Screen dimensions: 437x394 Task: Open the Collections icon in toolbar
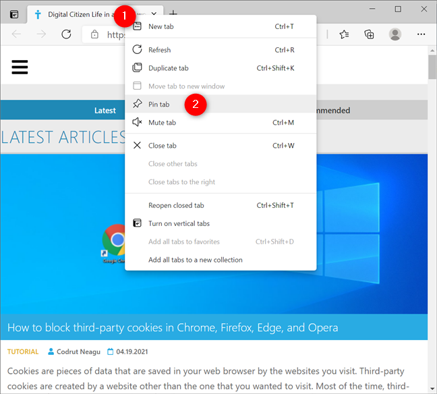click(x=370, y=34)
